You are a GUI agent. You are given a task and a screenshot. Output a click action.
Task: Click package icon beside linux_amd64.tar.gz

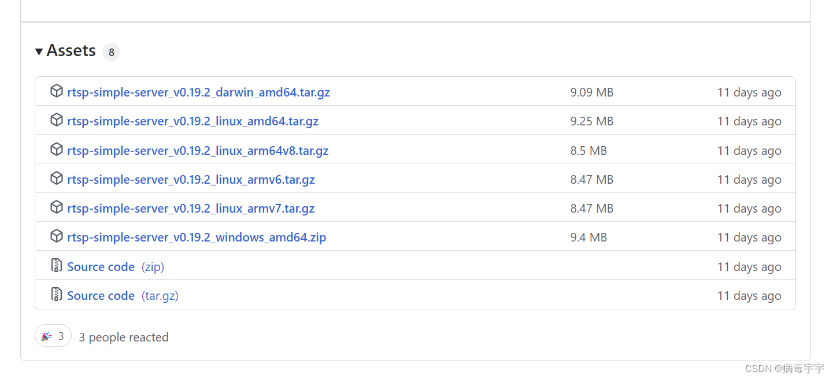(x=56, y=120)
